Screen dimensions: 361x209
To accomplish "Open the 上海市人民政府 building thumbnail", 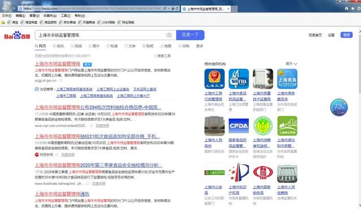I will [x=214, y=126].
